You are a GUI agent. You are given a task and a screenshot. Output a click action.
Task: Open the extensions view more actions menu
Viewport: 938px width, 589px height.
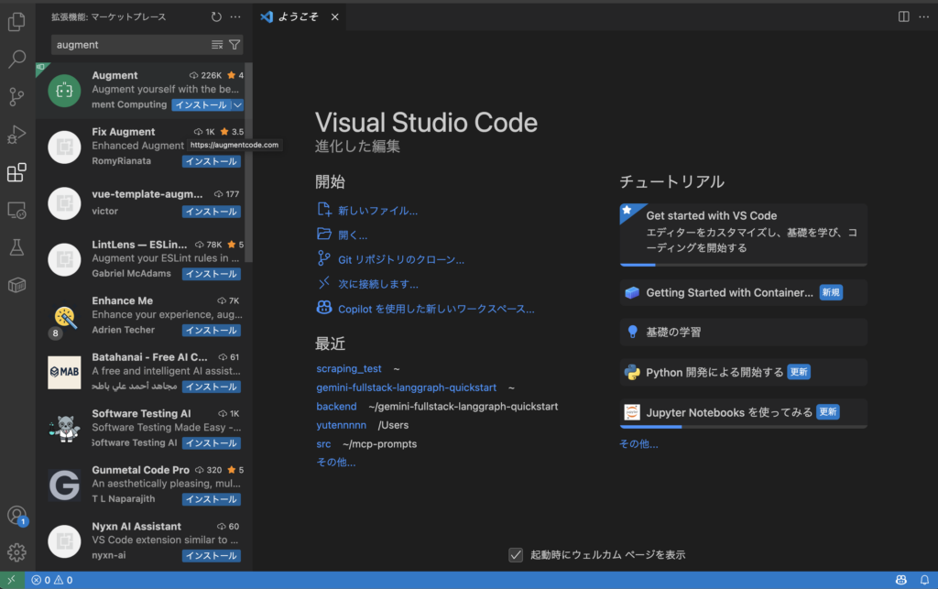[236, 16]
